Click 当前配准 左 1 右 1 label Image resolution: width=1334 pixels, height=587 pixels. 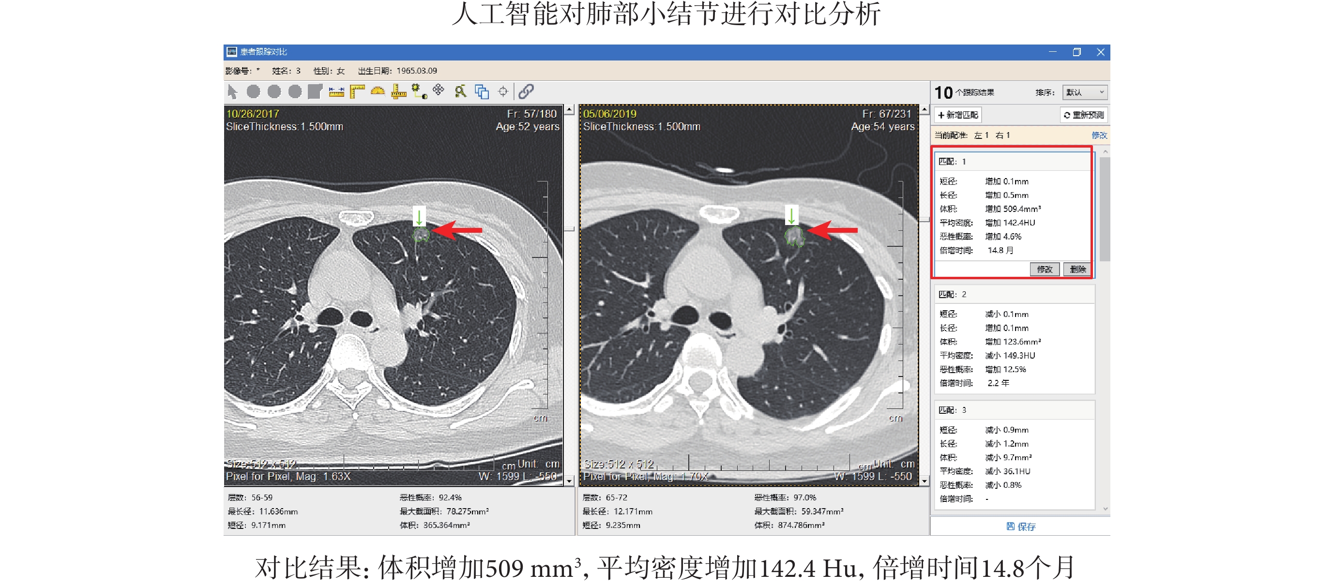tap(972, 135)
